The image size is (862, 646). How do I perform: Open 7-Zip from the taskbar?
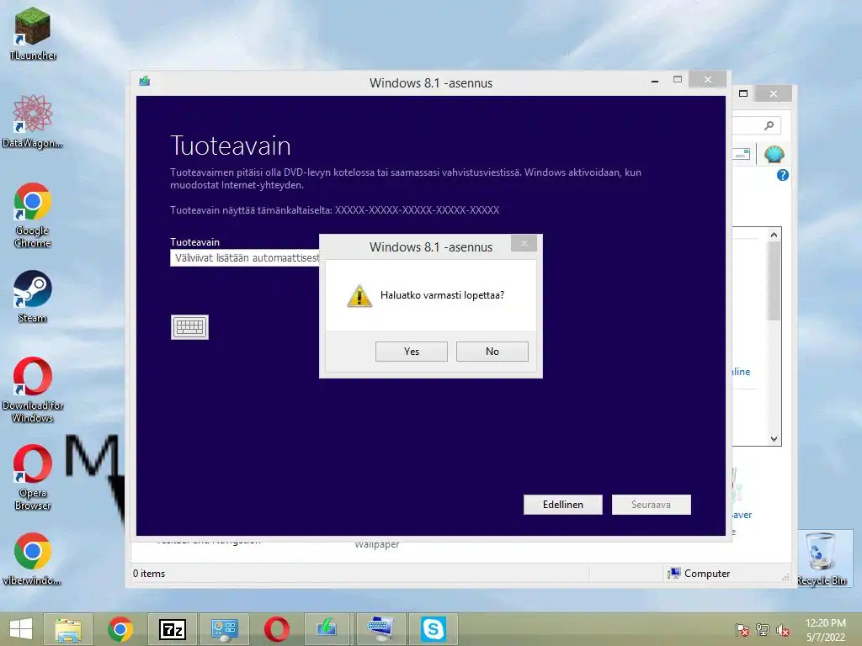[173, 629]
